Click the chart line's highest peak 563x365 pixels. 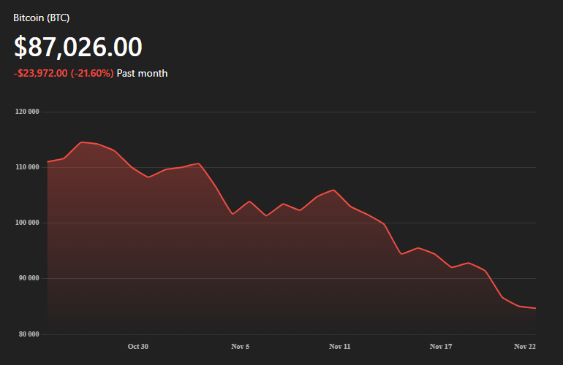pyautogui.click(x=81, y=142)
